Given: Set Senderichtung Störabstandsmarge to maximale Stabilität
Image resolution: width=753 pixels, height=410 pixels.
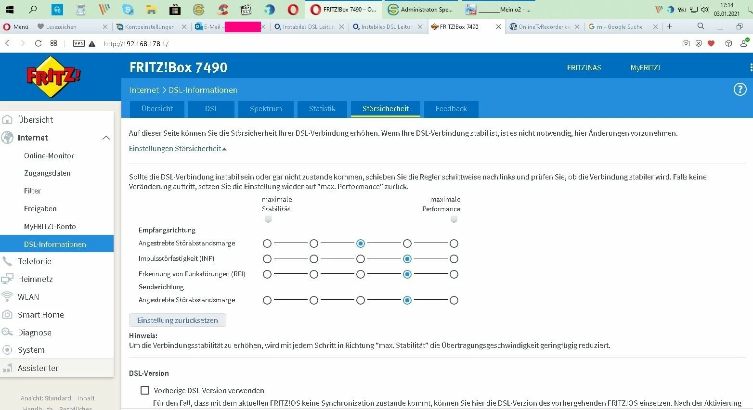Looking at the screenshot, I should (267, 300).
